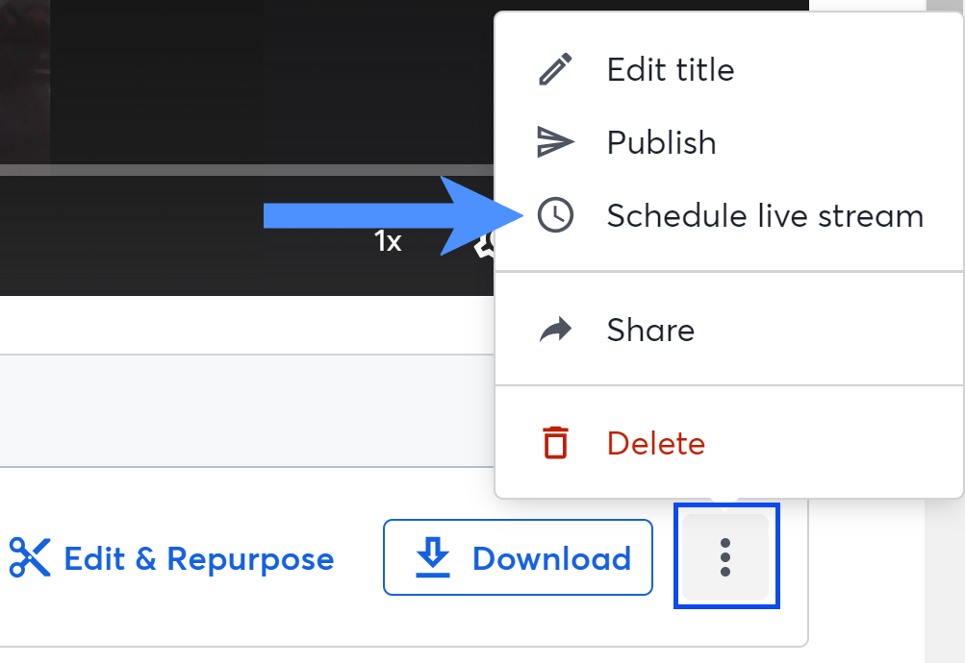
Task: Click the red trash can icon
Action: 555,443
